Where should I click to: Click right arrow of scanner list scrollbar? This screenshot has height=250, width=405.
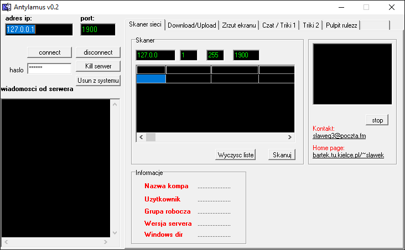pyautogui.click(x=289, y=137)
